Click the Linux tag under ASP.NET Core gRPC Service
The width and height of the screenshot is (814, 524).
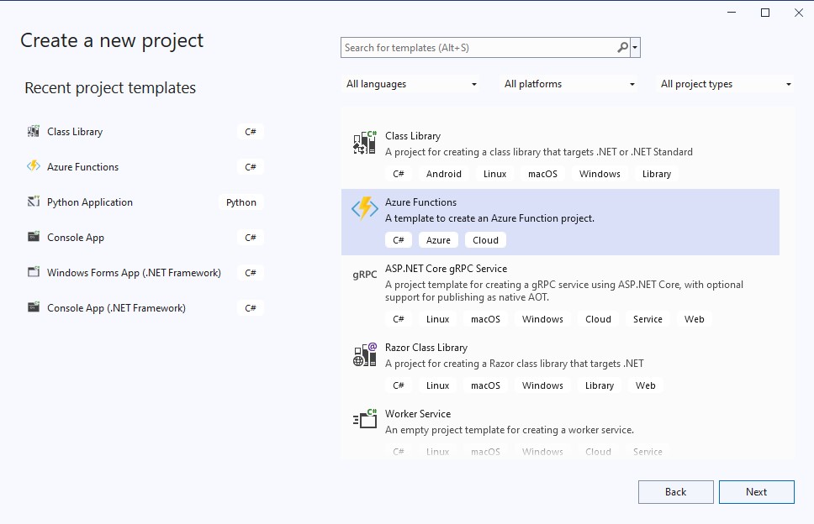[437, 319]
